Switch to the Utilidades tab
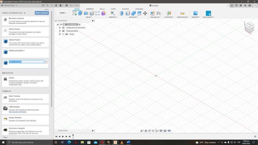 (139, 9)
